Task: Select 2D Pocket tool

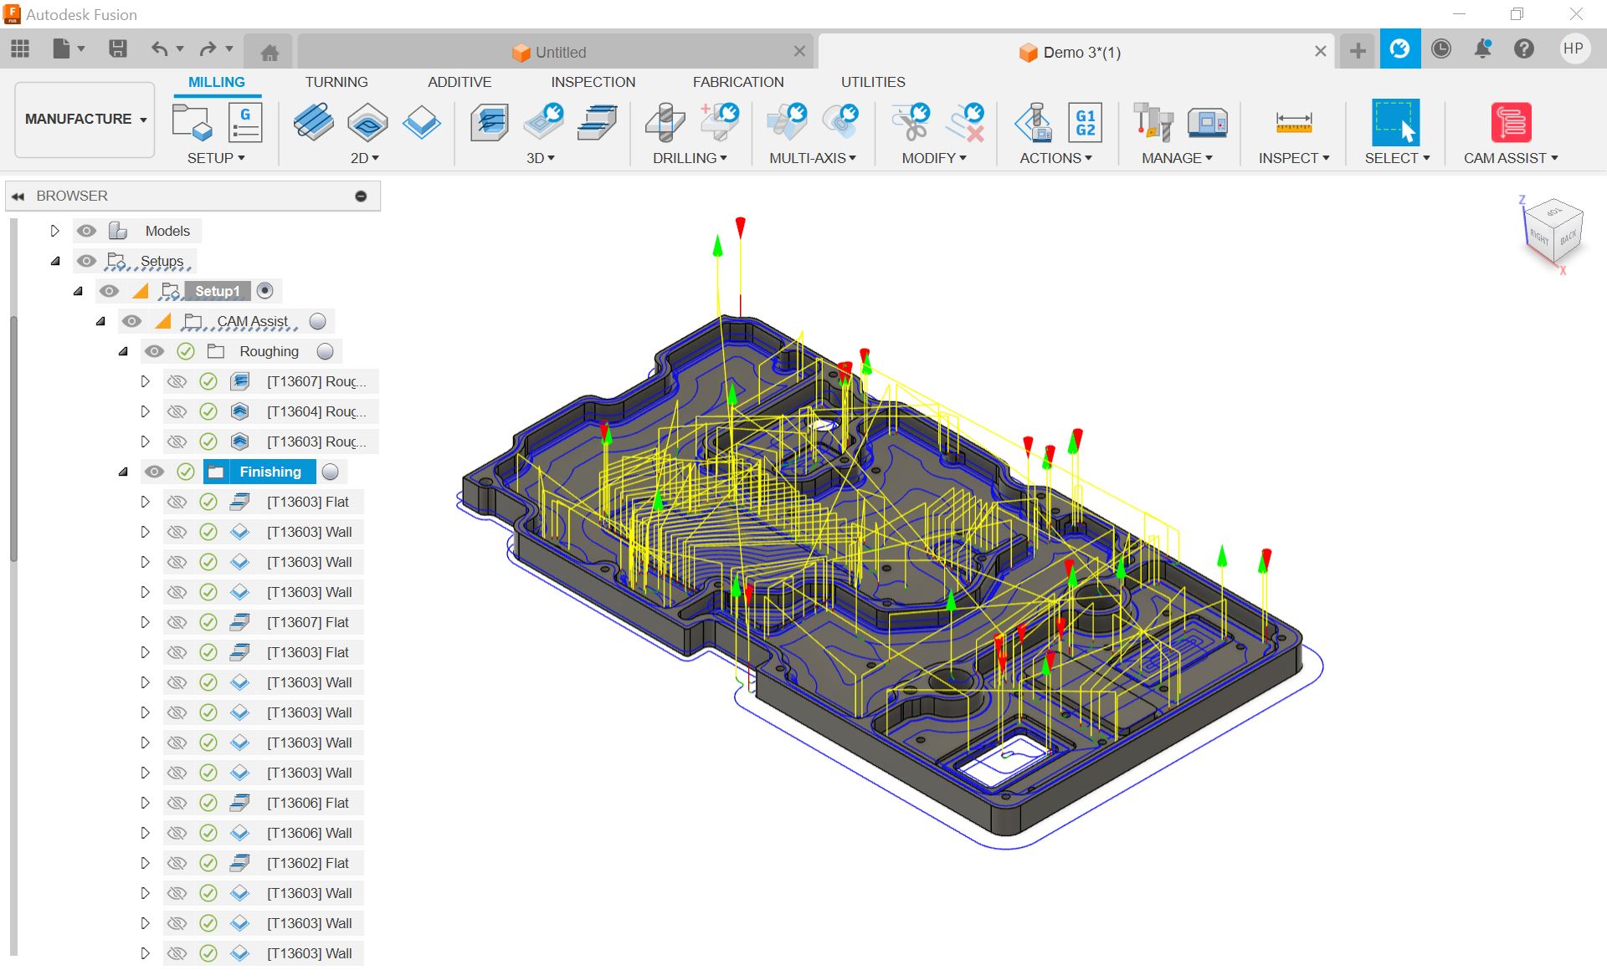Action: pyautogui.click(x=367, y=123)
